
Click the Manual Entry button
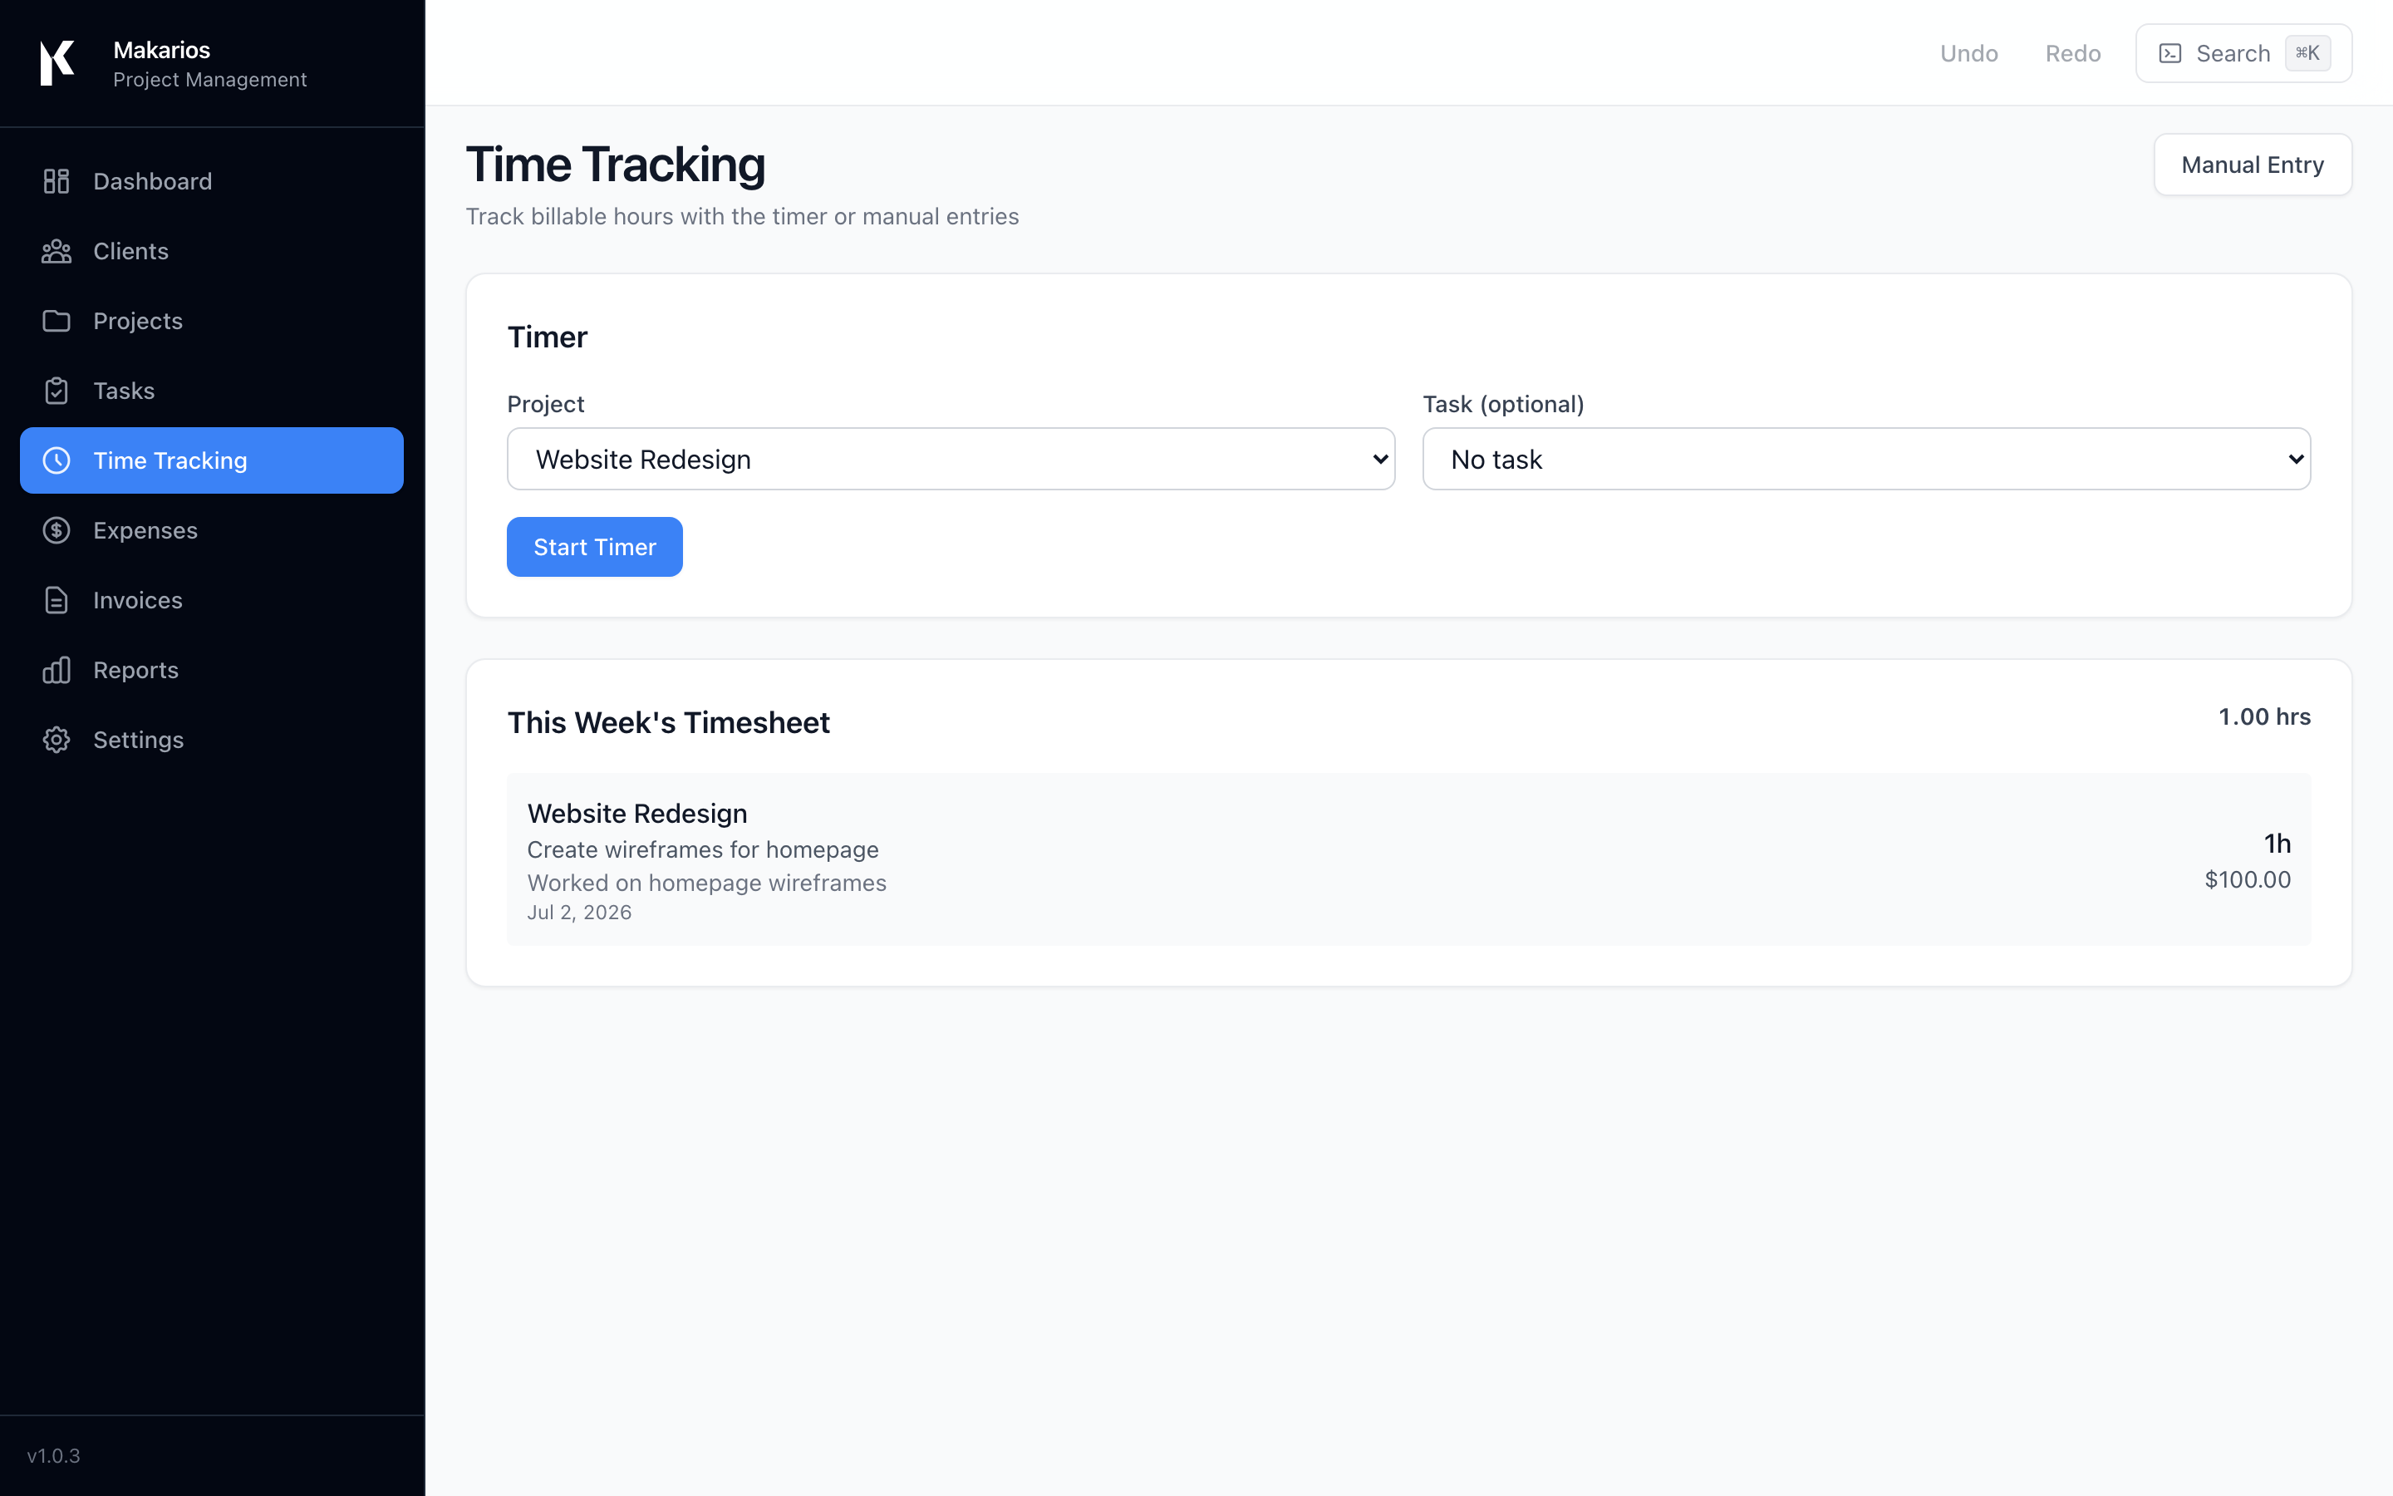point(2252,165)
